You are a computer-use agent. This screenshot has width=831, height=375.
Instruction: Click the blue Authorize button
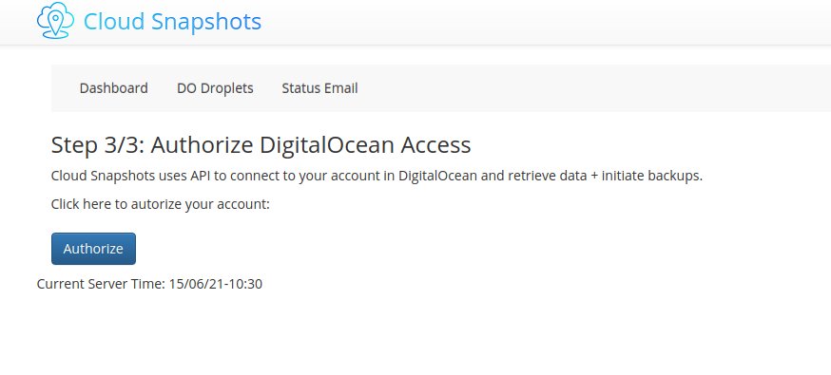93,249
